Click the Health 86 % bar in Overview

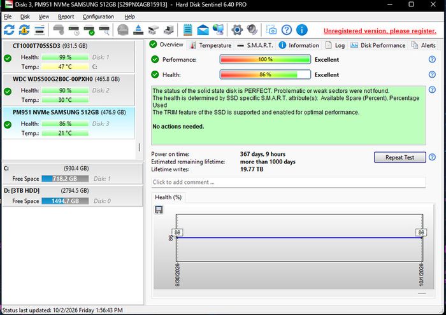(x=265, y=74)
